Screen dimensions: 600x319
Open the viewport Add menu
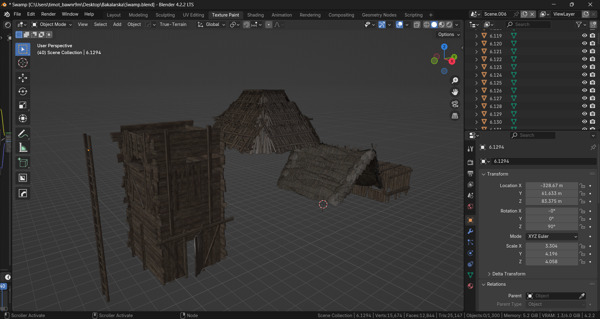pyautogui.click(x=117, y=24)
